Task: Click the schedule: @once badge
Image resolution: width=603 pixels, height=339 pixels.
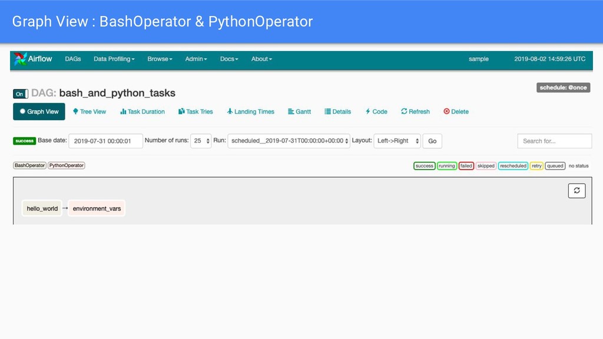Action: 563,88
